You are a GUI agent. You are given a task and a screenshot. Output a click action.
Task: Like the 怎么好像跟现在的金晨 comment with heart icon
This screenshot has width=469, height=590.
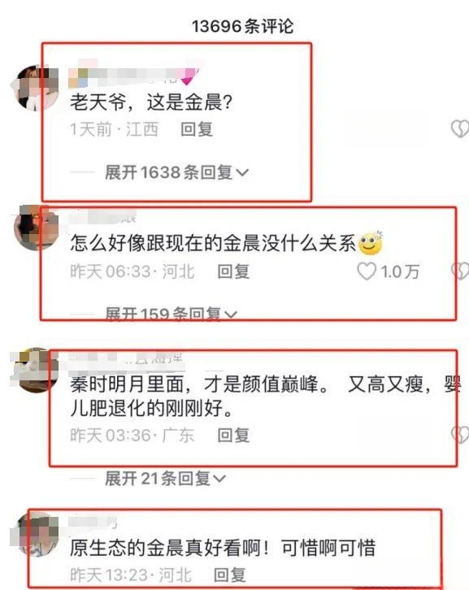pyautogui.click(x=367, y=271)
